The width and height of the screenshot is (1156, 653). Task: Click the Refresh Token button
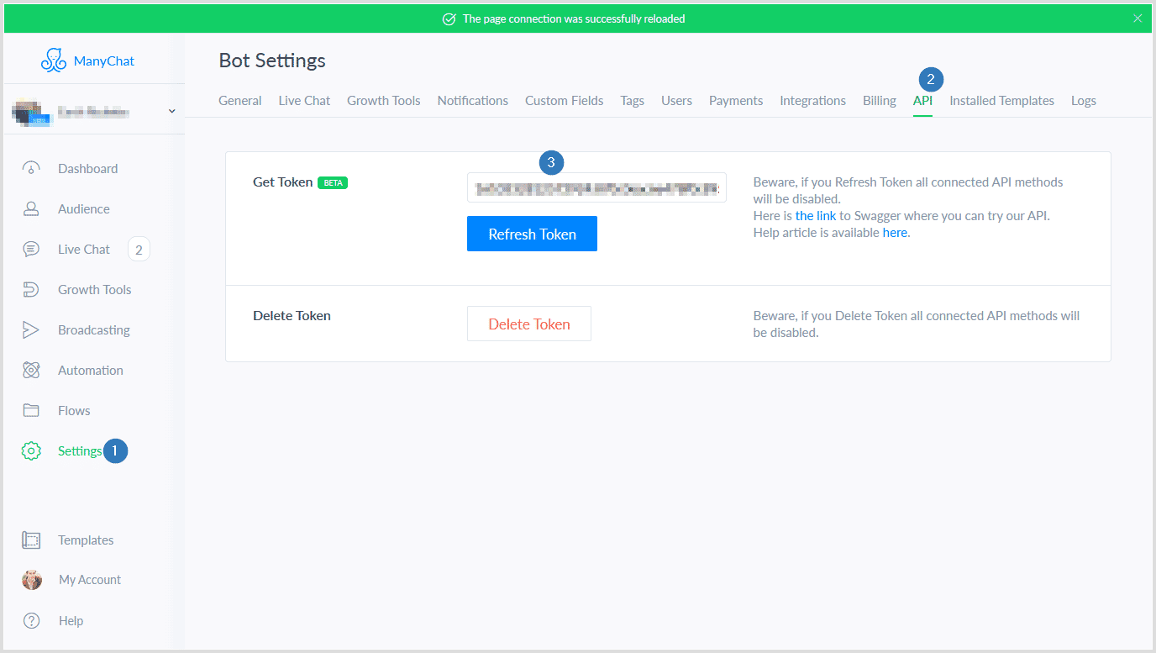click(x=532, y=234)
